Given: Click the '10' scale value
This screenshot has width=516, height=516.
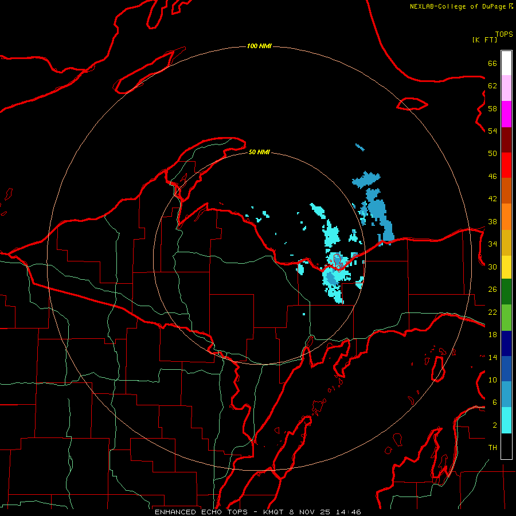Looking at the screenshot, I should (492, 380).
